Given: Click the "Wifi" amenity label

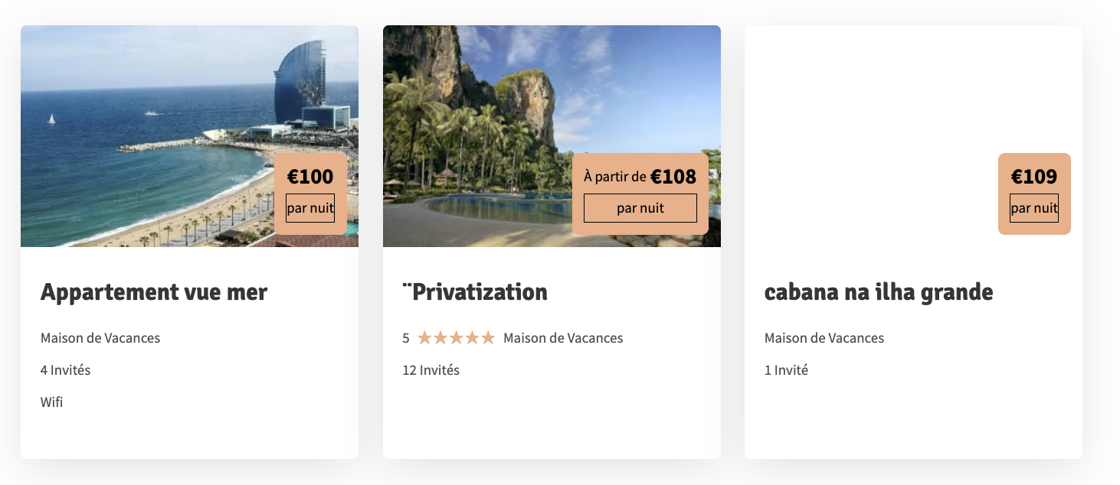Looking at the screenshot, I should coord(52,402).
